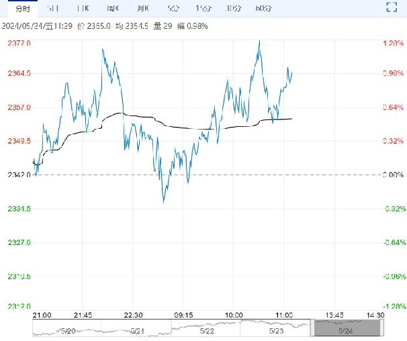The width and height of the screenshot is (407, 341).
Task: Jump to the 5/21 section in the navigator
Action: point(137,331)
